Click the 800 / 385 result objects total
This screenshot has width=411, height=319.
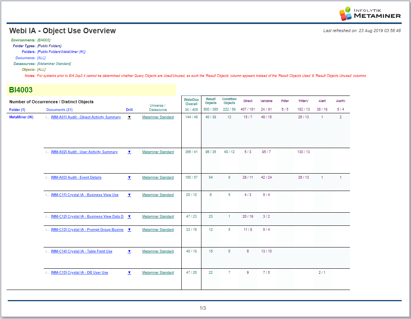211,109
